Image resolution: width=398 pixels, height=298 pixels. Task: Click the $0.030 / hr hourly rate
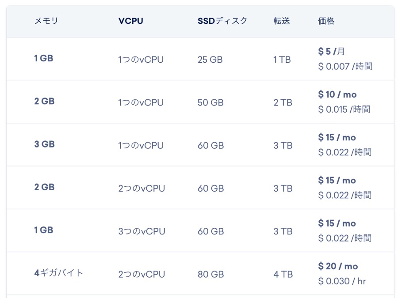(x=342, y=281)
